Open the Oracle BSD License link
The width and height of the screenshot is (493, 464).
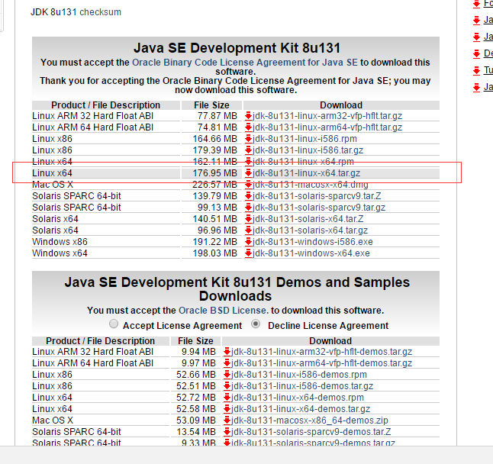click(224, 311)
